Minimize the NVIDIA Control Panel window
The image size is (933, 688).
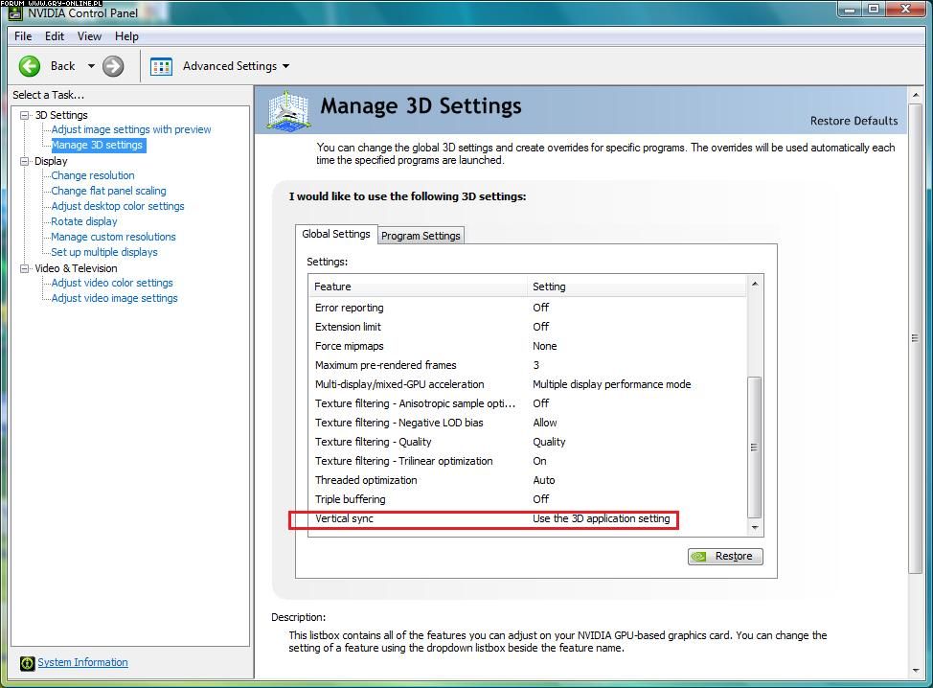coord(849,9)
